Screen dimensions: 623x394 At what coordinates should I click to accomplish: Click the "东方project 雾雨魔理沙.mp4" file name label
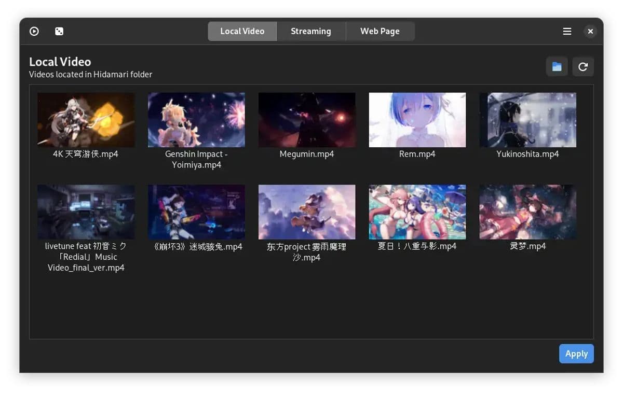point(307,252)
